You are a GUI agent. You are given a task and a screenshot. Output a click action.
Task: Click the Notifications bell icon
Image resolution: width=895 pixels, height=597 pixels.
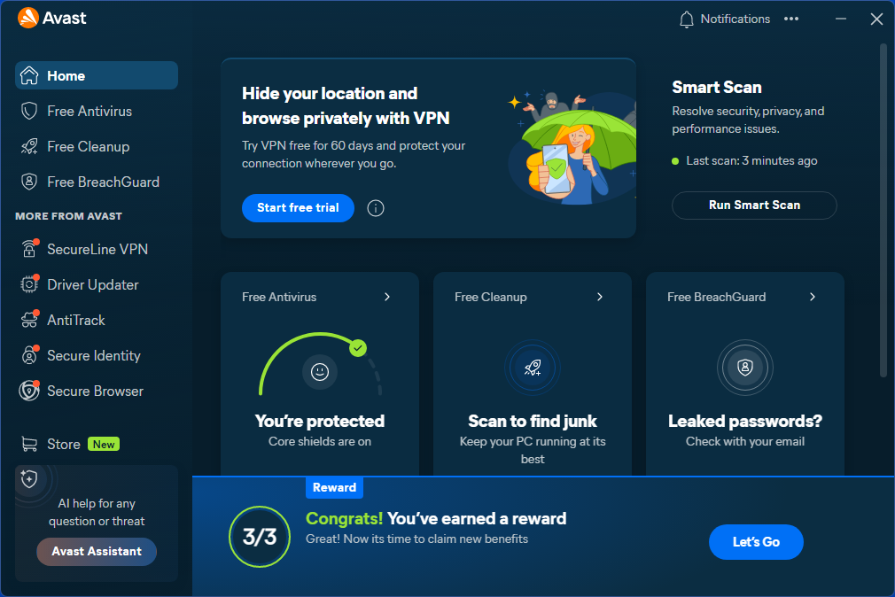pyautogui.click(x=686, y=19)
